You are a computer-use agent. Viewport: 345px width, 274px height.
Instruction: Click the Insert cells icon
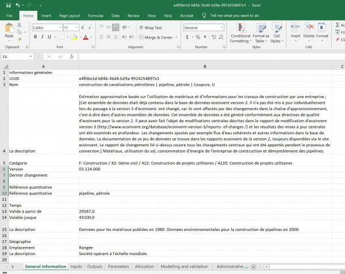click(x=296, y=28)
